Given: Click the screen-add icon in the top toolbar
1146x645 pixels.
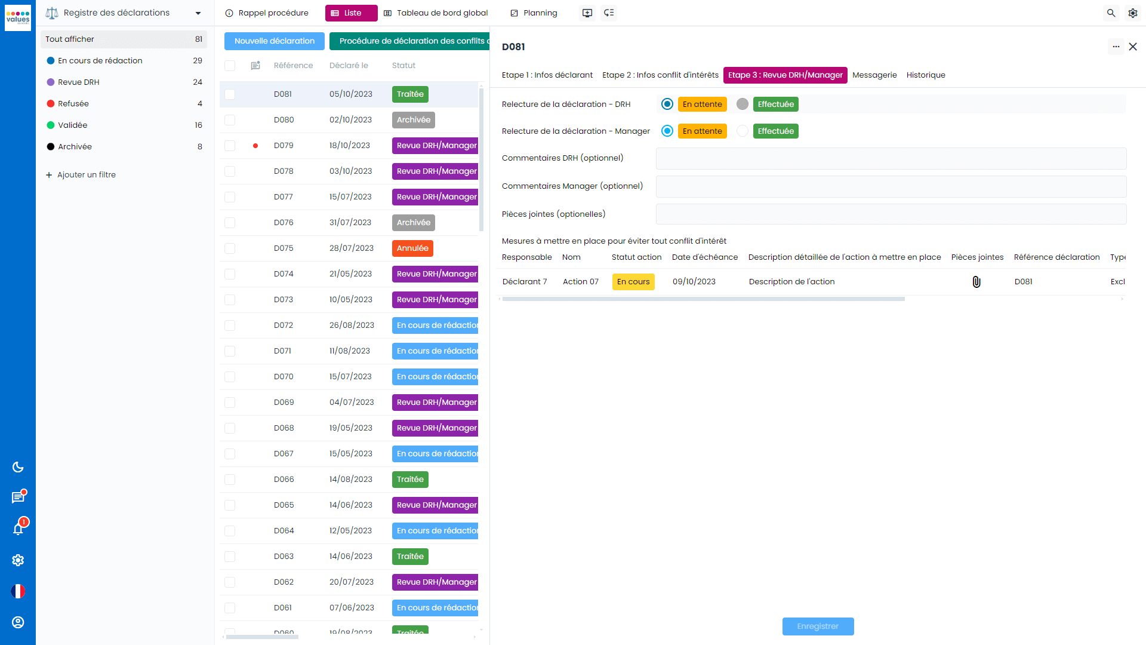Looking at the screenshot, I should click(587, 13).
